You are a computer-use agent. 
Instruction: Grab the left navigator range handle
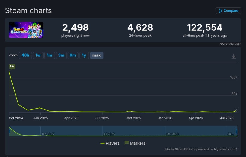pos(9,131)
